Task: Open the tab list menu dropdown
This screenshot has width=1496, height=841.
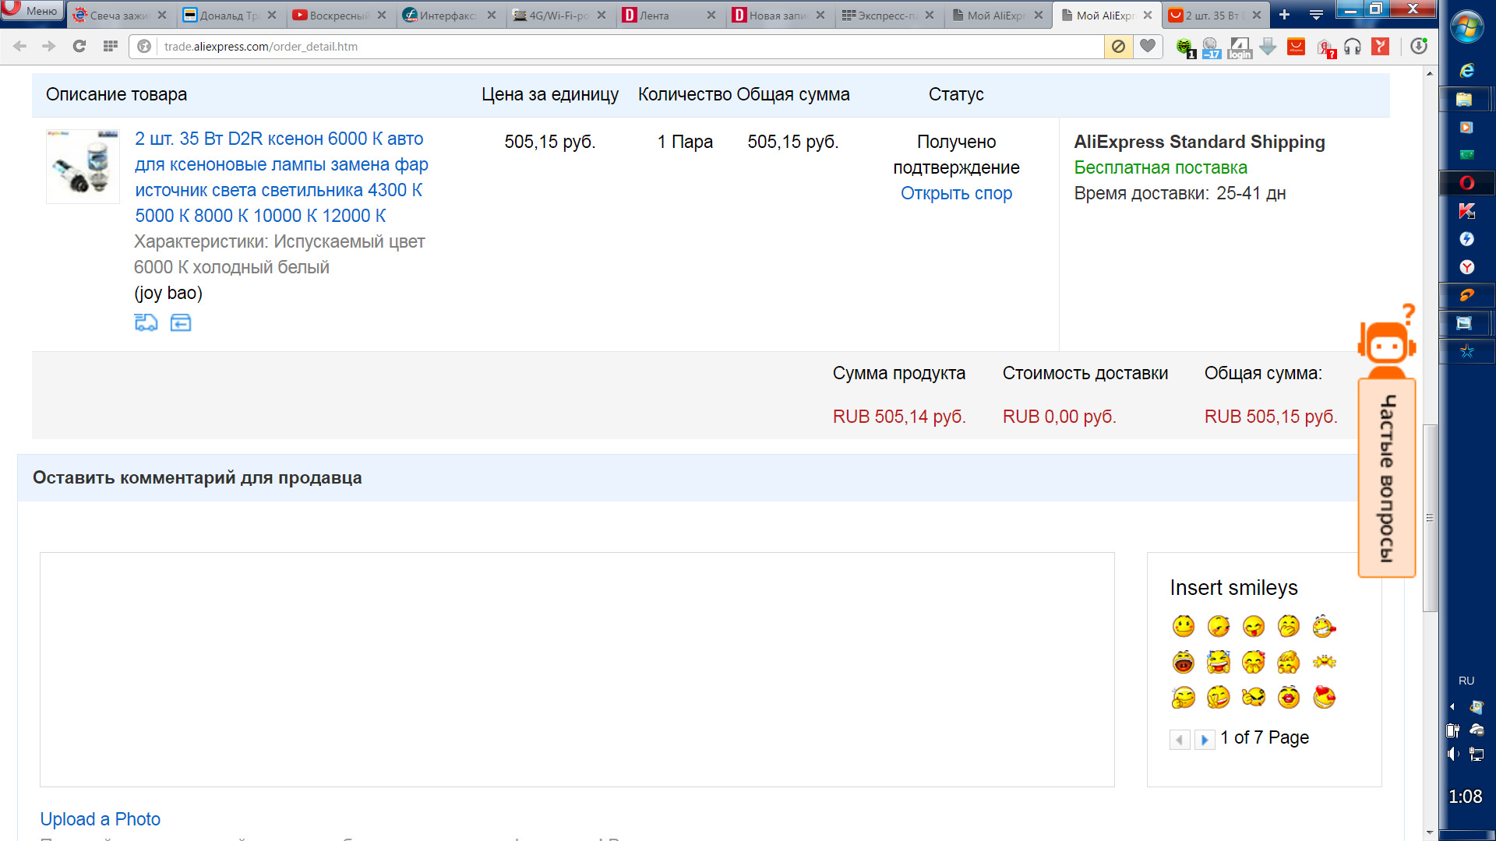Action: 1316,15
